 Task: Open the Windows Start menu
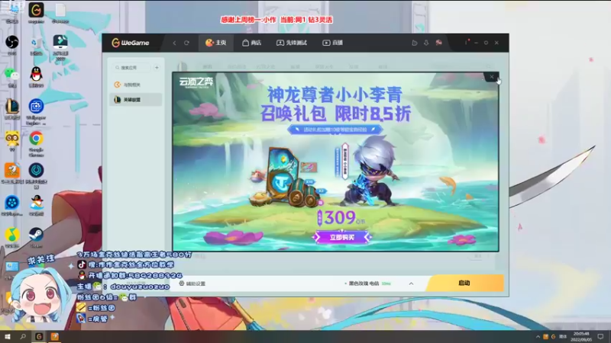pyautogui.click(x=8, y=336)
